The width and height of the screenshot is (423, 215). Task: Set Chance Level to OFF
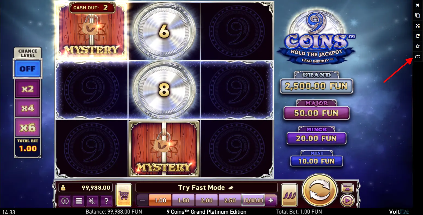click(28, 69)
